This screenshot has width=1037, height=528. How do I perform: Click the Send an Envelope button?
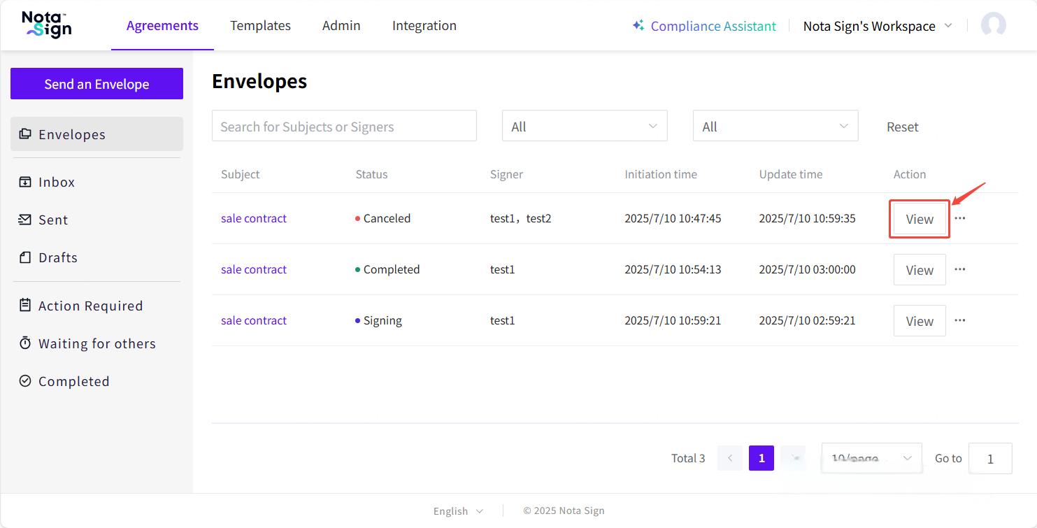[96, 84]
